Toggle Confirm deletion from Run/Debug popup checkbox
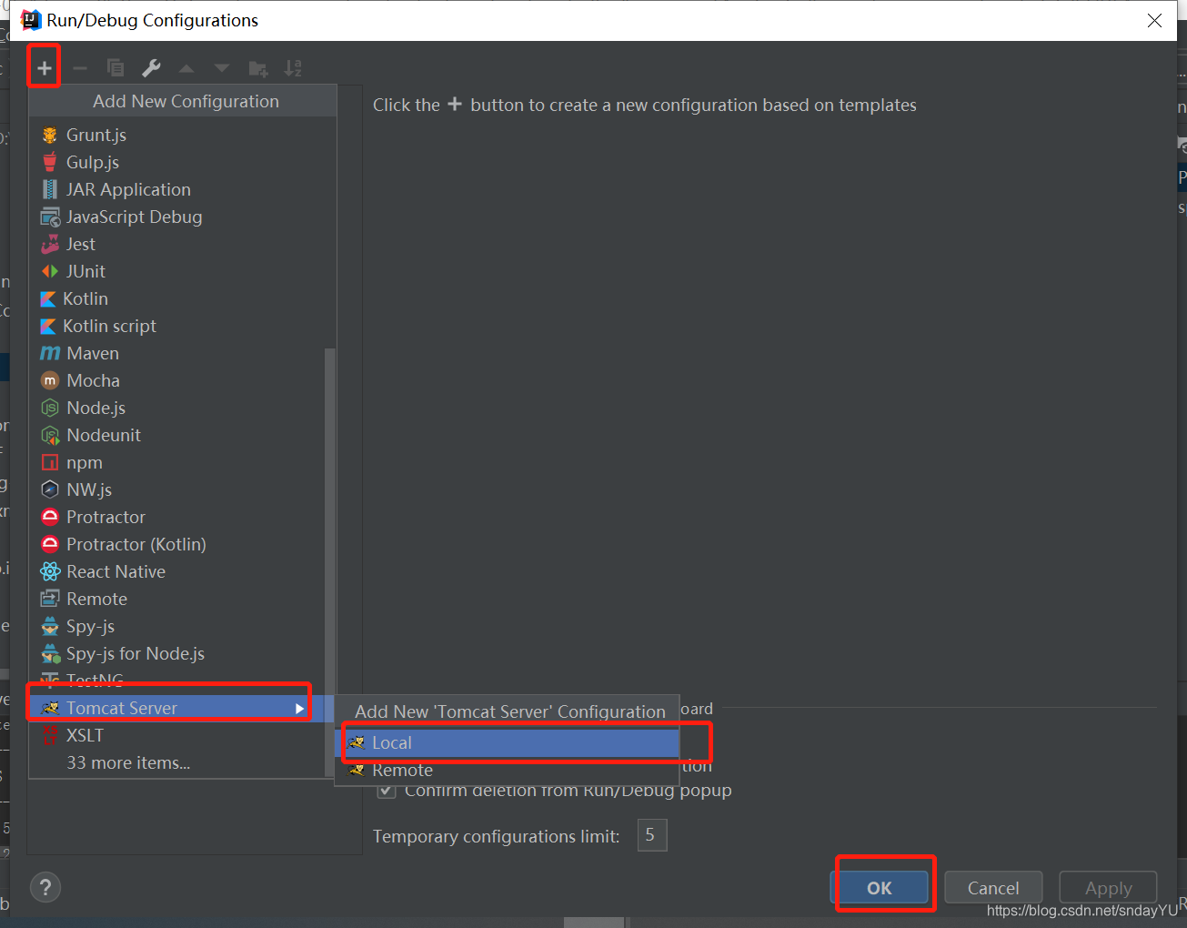The width and height of the screenshot is (1187, 928). click(387, 790)
